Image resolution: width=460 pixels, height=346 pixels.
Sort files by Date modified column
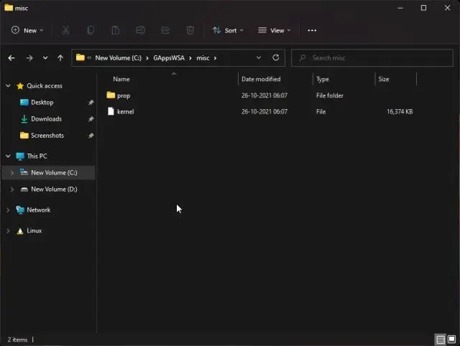(261, 79)
